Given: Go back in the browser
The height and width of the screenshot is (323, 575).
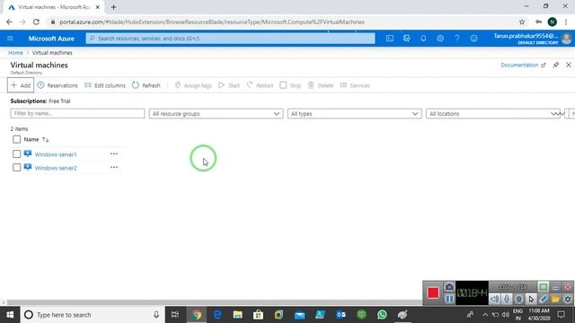Looking at the screenshot, I should click(x=9, y=22).
